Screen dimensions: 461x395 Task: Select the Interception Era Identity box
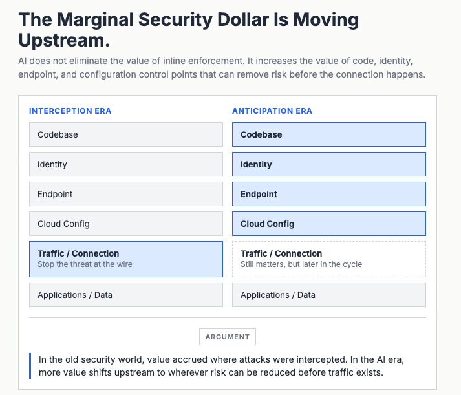click(126, 164)
